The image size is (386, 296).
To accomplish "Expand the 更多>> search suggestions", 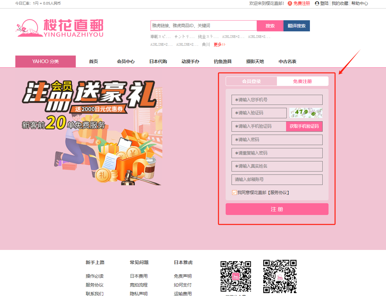I will pos(217,44).
